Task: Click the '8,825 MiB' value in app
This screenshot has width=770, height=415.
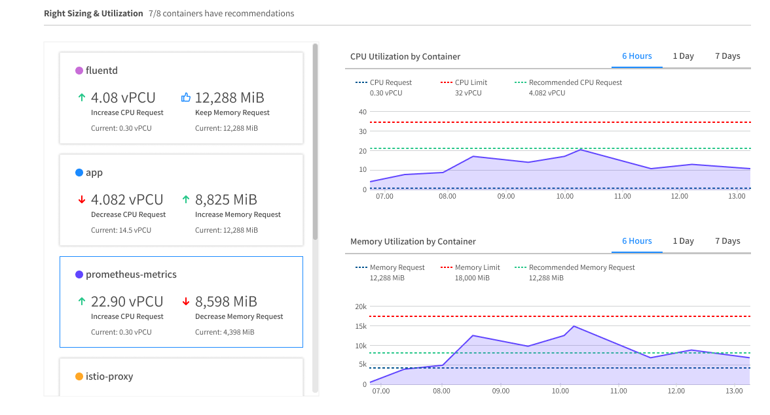Action: pos(226,199)
